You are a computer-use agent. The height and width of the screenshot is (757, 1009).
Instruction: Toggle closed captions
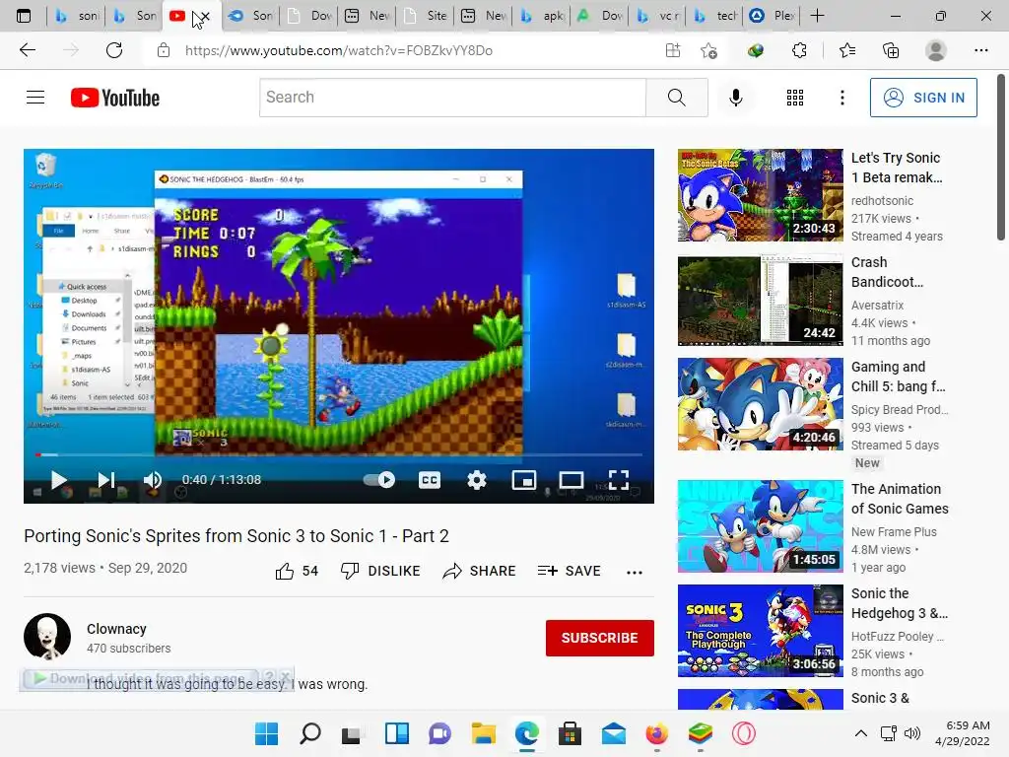click(430, 480)
